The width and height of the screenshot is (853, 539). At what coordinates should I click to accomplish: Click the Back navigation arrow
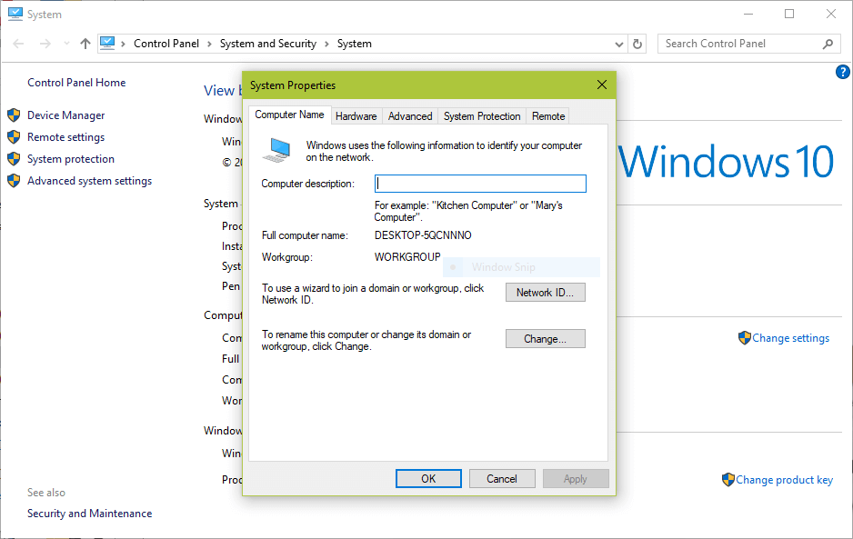pyautogui.click(x=18, y=44)
